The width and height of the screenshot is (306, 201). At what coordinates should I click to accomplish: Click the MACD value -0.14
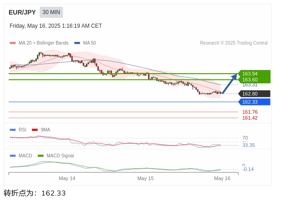[248, 169]
